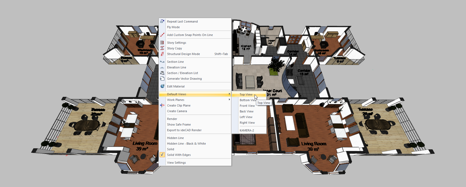
Task: Click the Add Custom Snap Points icon
Action: coord(162,35)
